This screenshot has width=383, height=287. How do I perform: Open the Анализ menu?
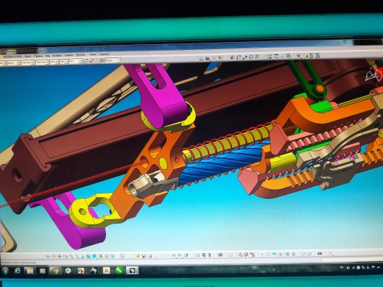[80, 54]
